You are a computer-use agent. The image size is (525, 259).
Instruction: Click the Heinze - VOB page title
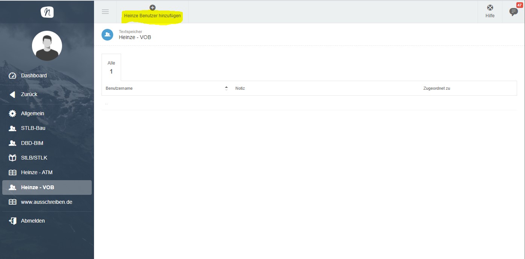click(135, 37)
